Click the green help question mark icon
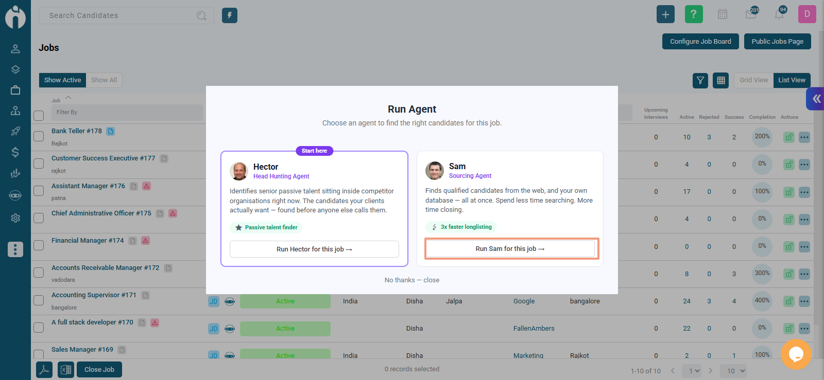 [694, 14]
